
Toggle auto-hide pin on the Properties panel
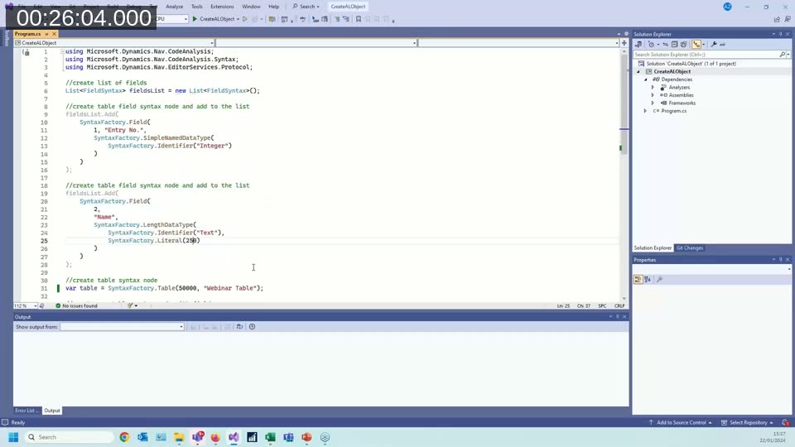781,260
